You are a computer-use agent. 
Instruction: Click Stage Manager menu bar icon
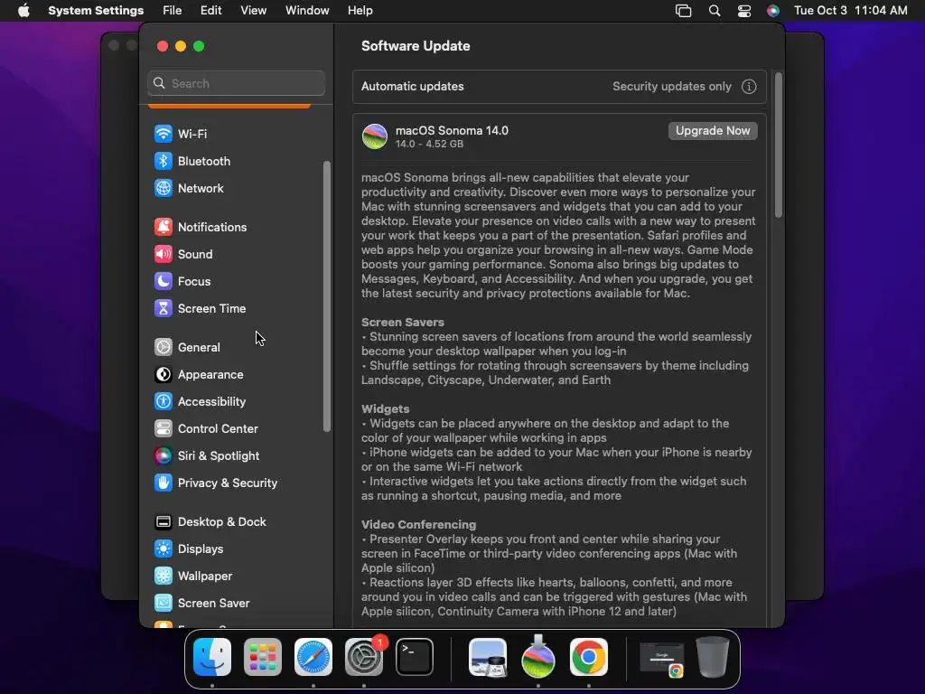tap(683, 11)
